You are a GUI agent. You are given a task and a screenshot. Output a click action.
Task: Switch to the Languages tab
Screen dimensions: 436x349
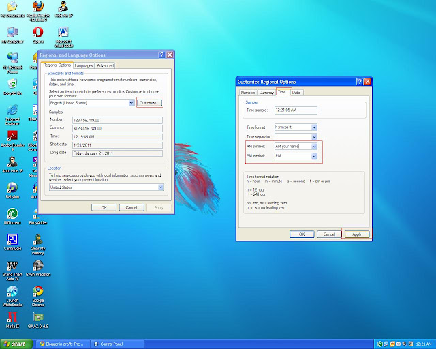pos(84,65)
